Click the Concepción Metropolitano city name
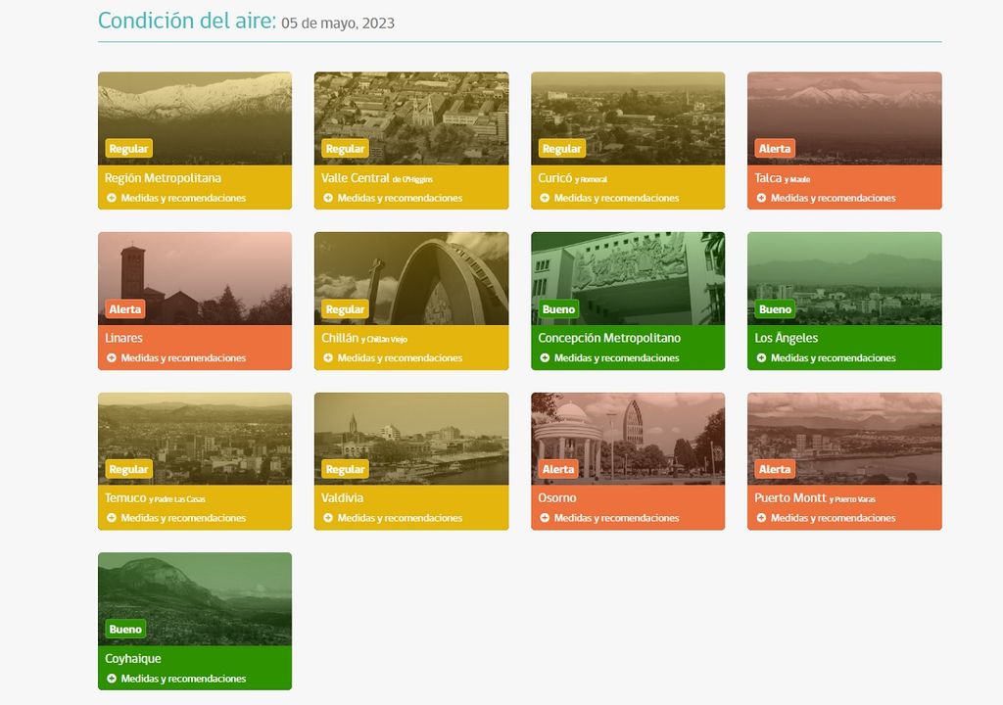The height and width of the screenshot is (705, 1003). (610, 338)
